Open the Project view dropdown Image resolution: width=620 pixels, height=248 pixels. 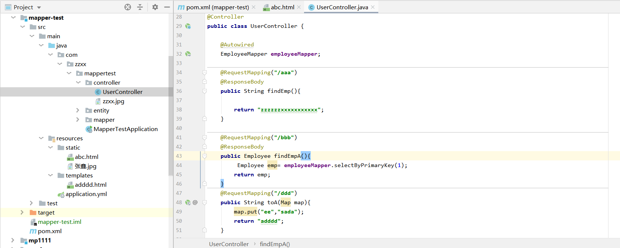coord(39,7)
